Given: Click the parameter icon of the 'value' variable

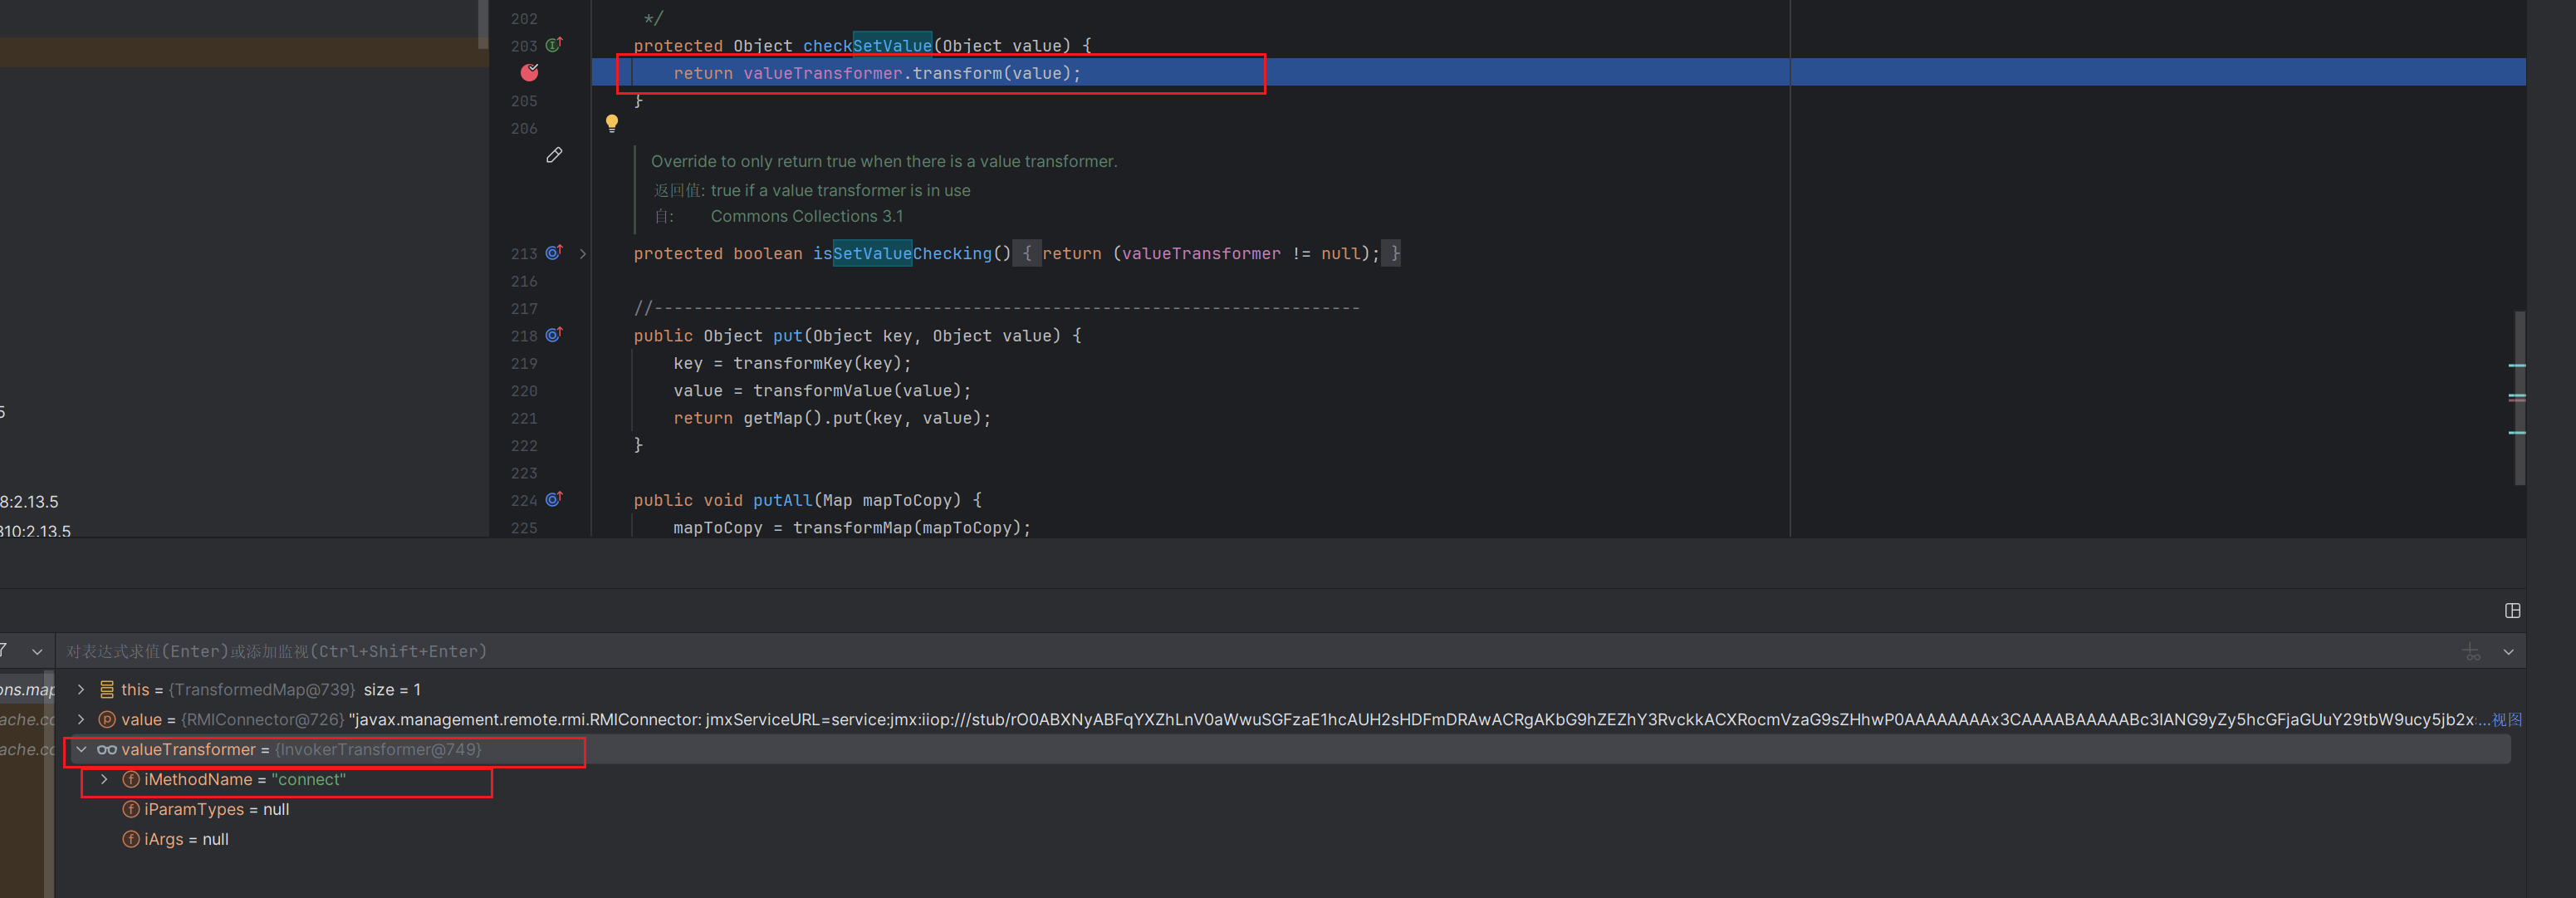Looking at the screenshot, I should point(107,720).
